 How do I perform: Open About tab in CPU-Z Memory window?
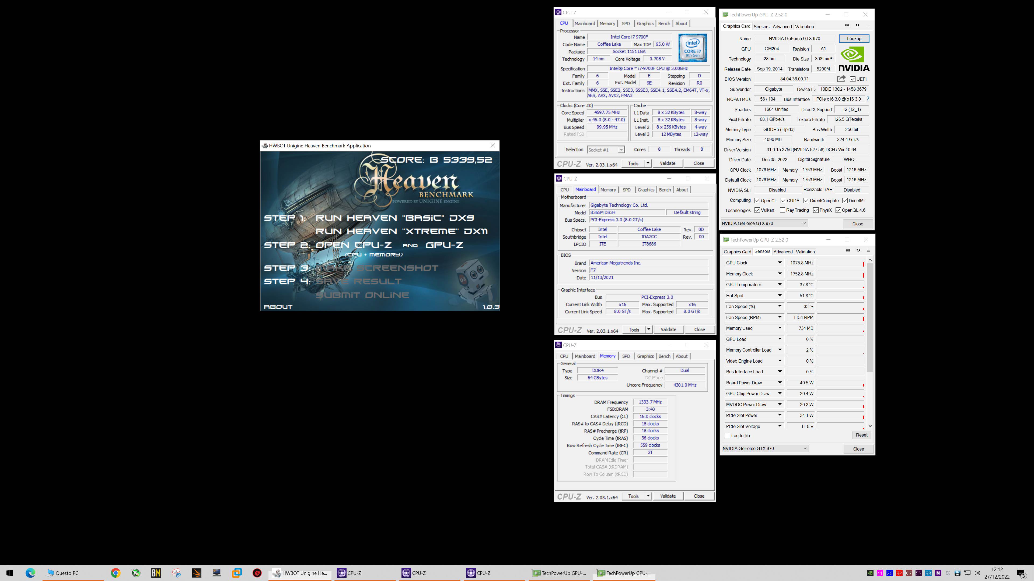tap(682, 356)
